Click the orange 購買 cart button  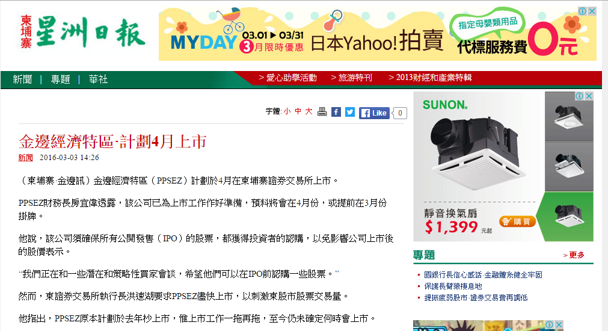(517, 221)
